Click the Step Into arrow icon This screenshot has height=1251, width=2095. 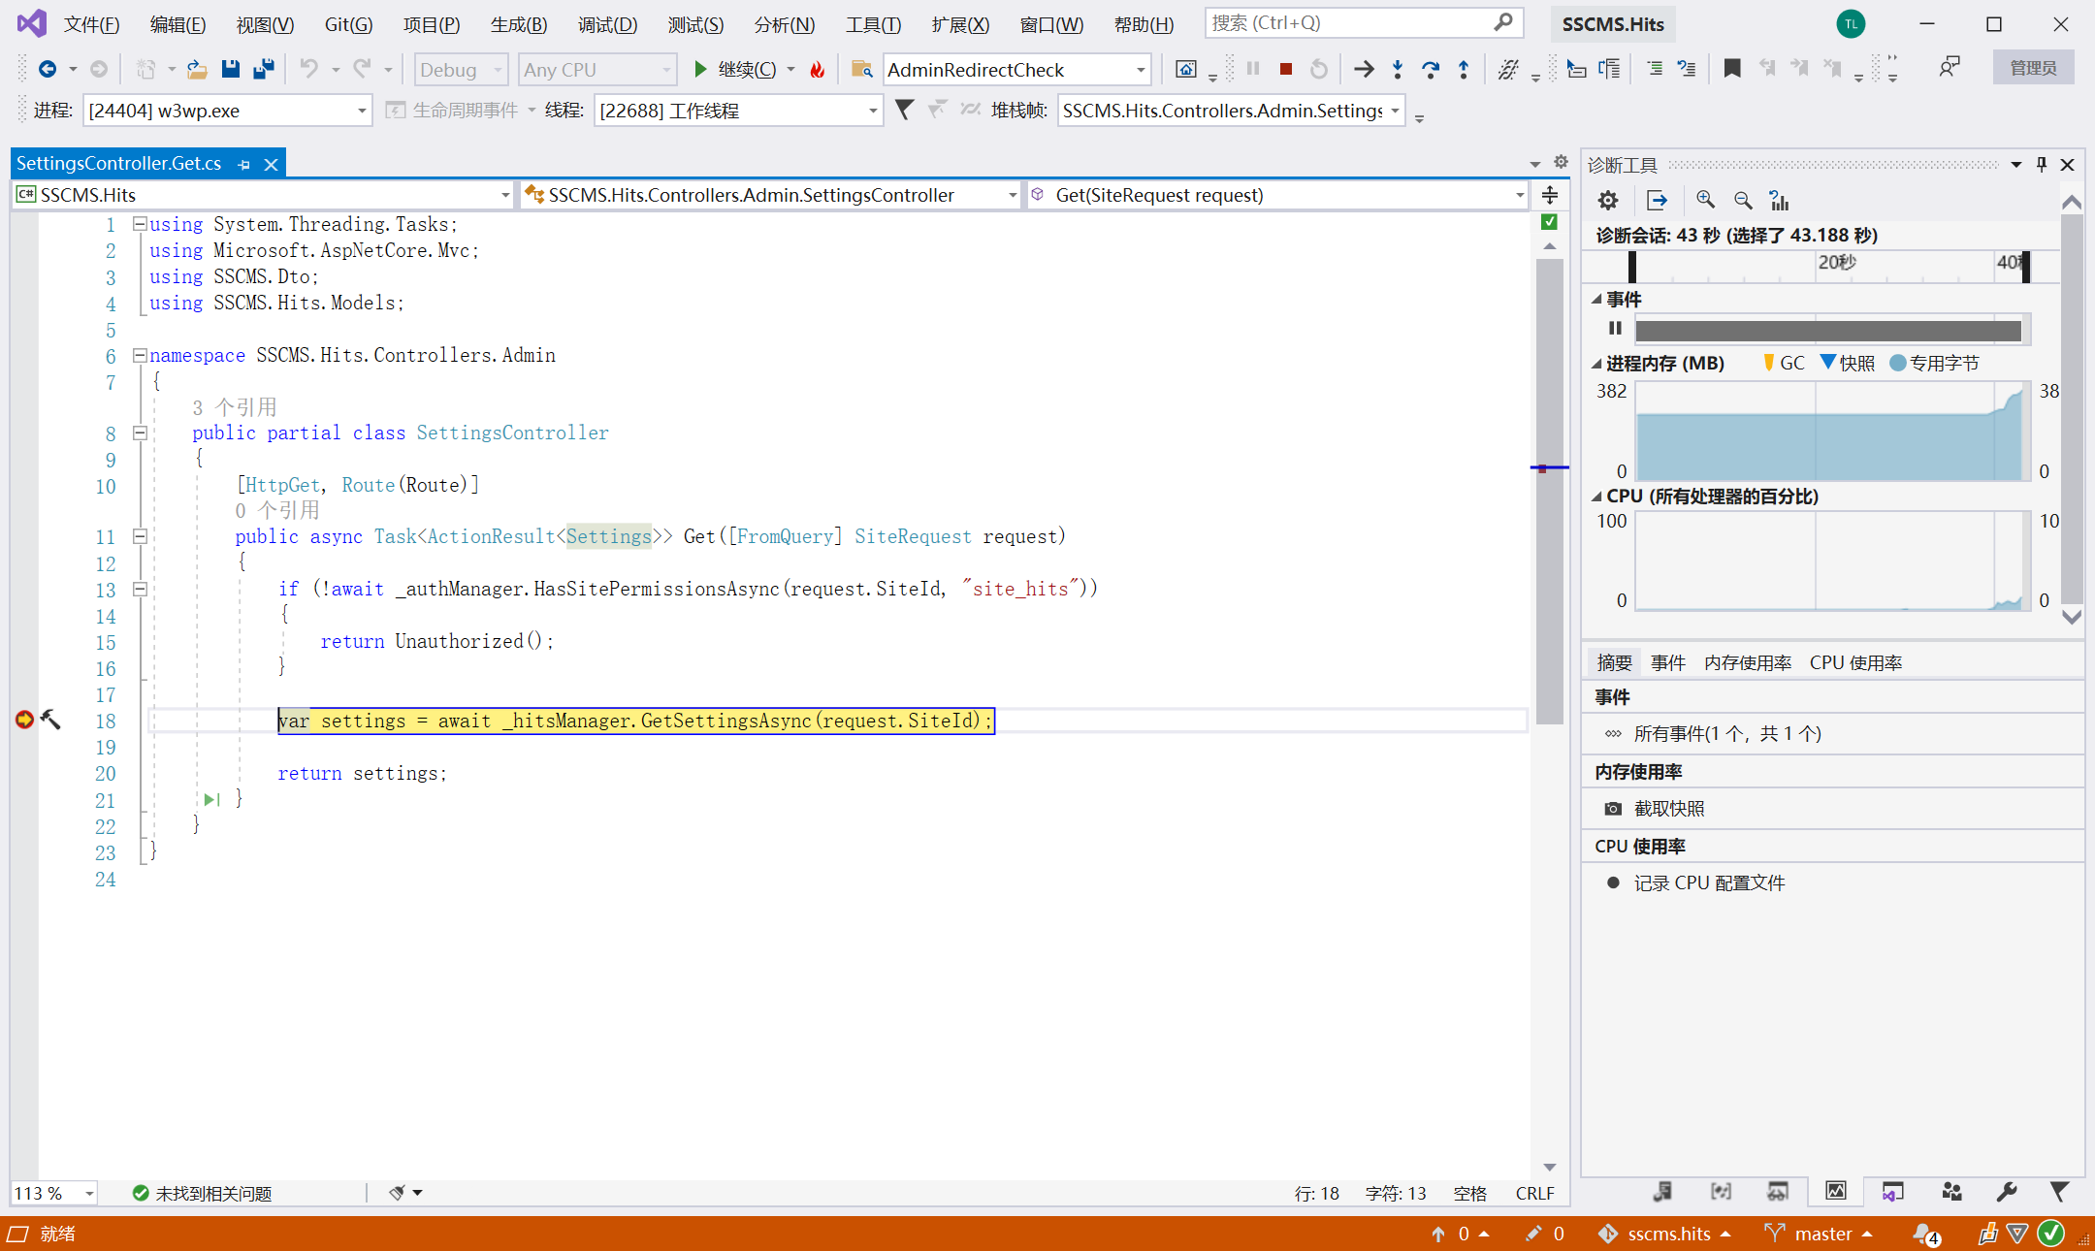click(x=1397, y=69)
